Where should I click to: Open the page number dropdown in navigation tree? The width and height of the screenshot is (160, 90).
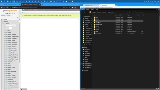point(10,28)
